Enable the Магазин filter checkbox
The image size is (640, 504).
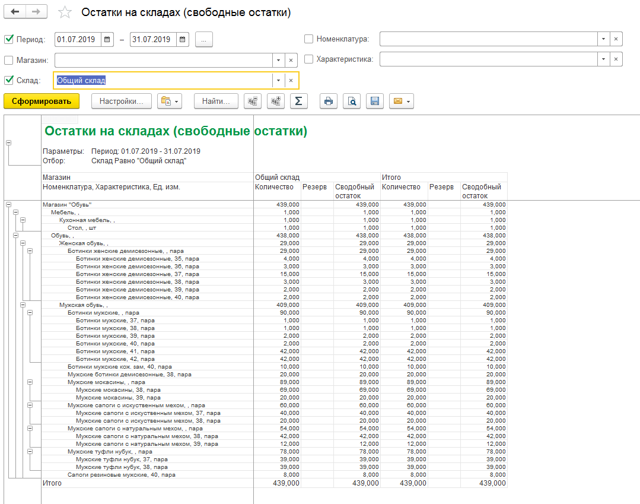click(8, 61)
